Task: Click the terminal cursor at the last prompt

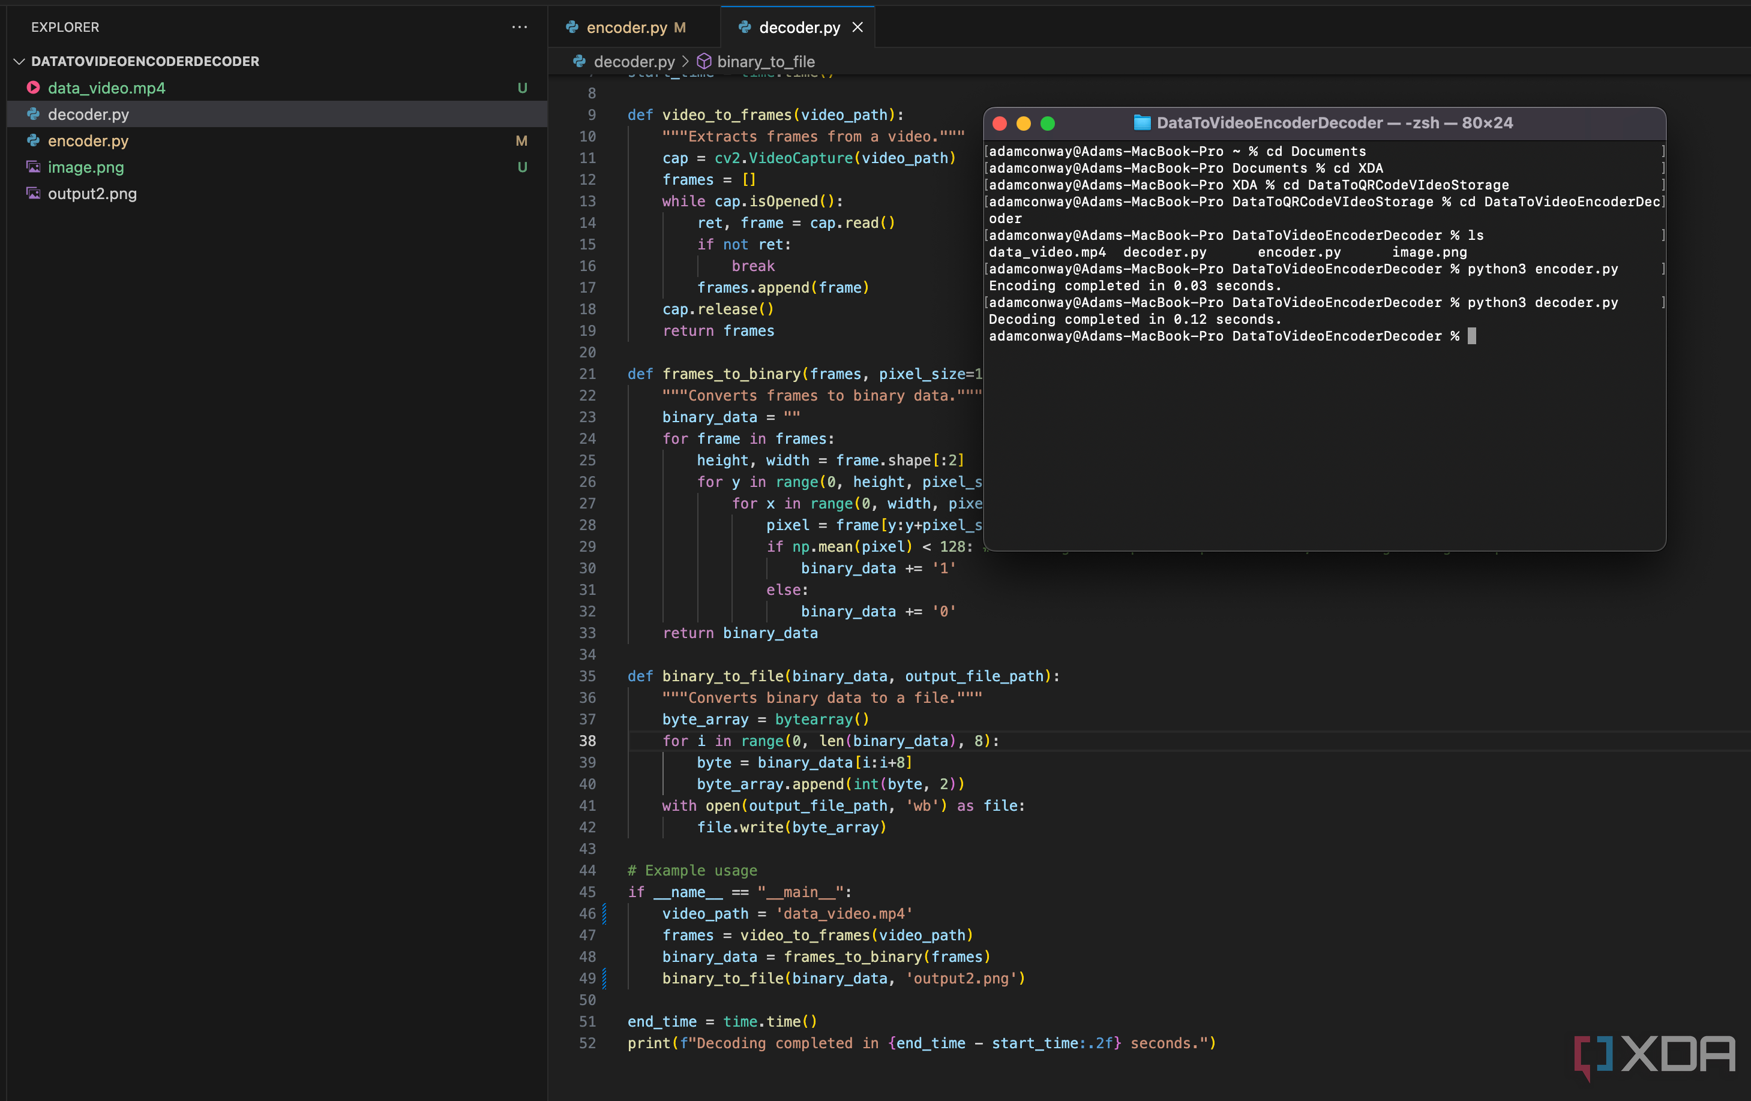Action: [1472, 336]
